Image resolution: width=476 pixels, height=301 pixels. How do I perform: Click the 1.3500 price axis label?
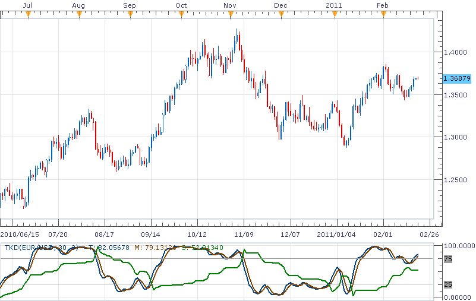pyautogui.click(x=455, y=95)
